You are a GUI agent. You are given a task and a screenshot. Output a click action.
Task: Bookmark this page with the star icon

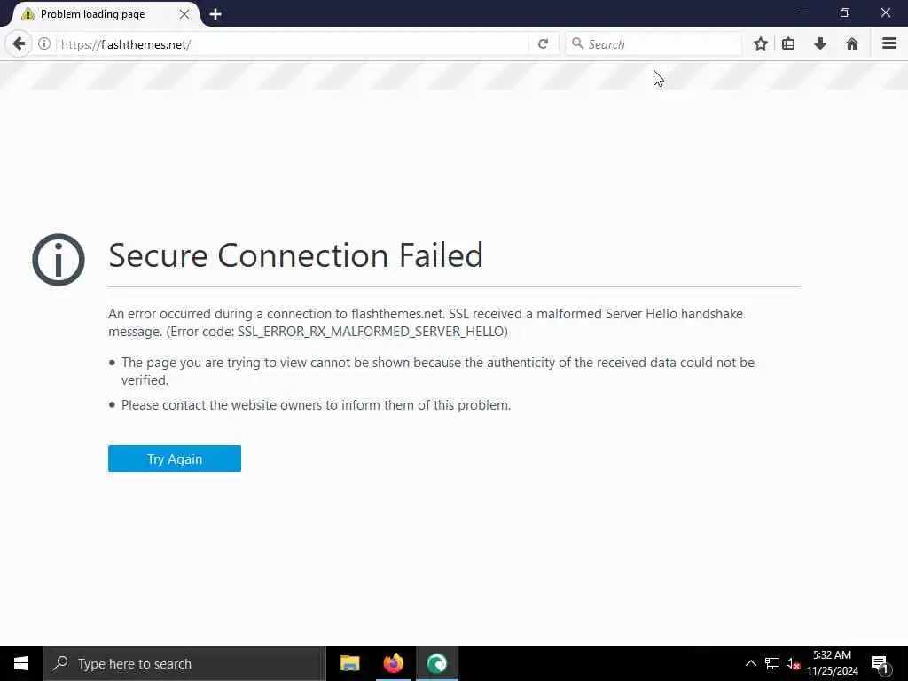(760, 43)
